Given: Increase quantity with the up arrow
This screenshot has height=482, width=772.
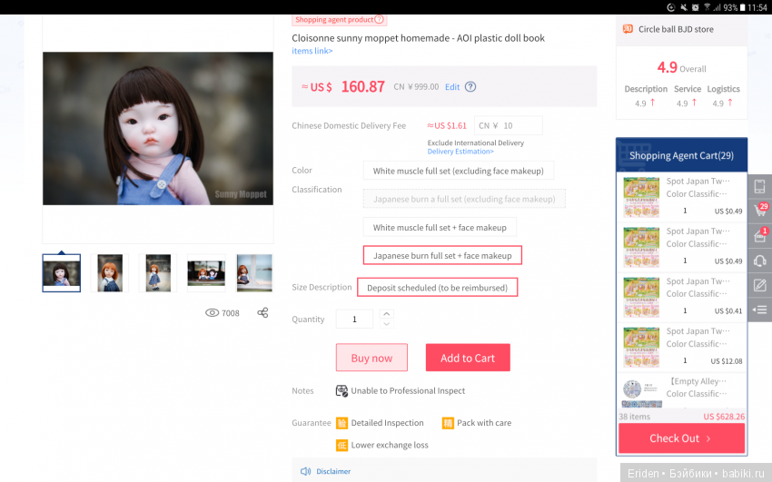Looking at the screenshot, I should coord(387,314).
